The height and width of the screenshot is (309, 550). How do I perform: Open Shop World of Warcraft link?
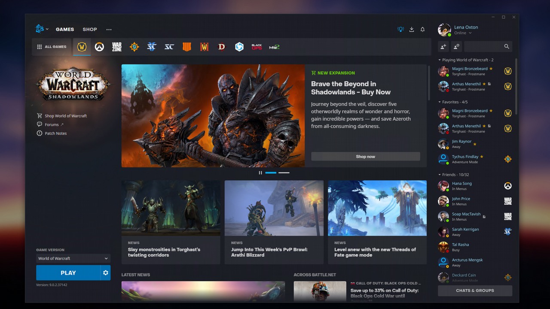pyautogui.click(x=62, y=116)
